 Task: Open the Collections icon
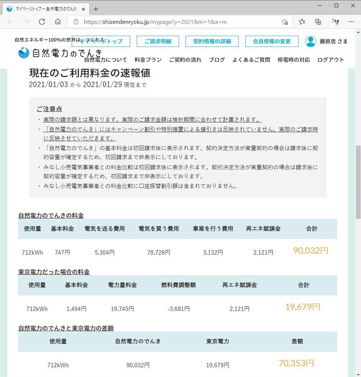click(318, 22)
